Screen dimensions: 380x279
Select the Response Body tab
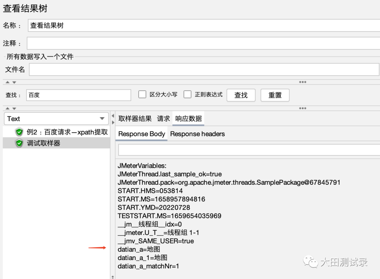[x=141, y=134]
